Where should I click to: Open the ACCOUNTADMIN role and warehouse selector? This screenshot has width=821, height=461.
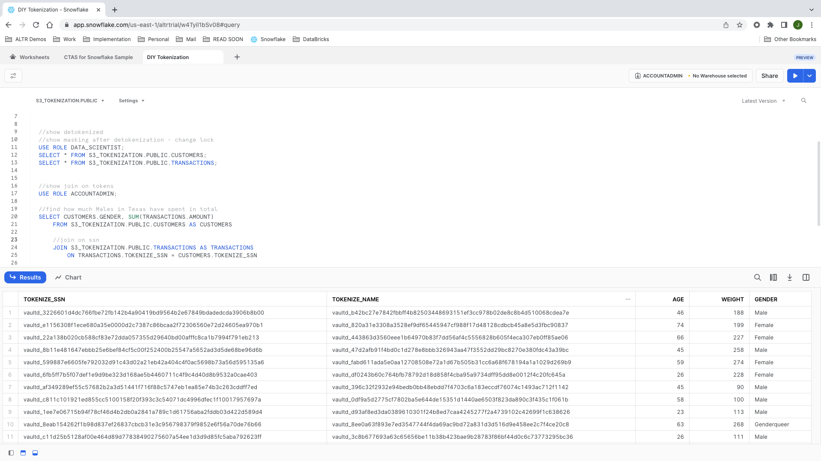pyautogui.click(x=690, y=76)
